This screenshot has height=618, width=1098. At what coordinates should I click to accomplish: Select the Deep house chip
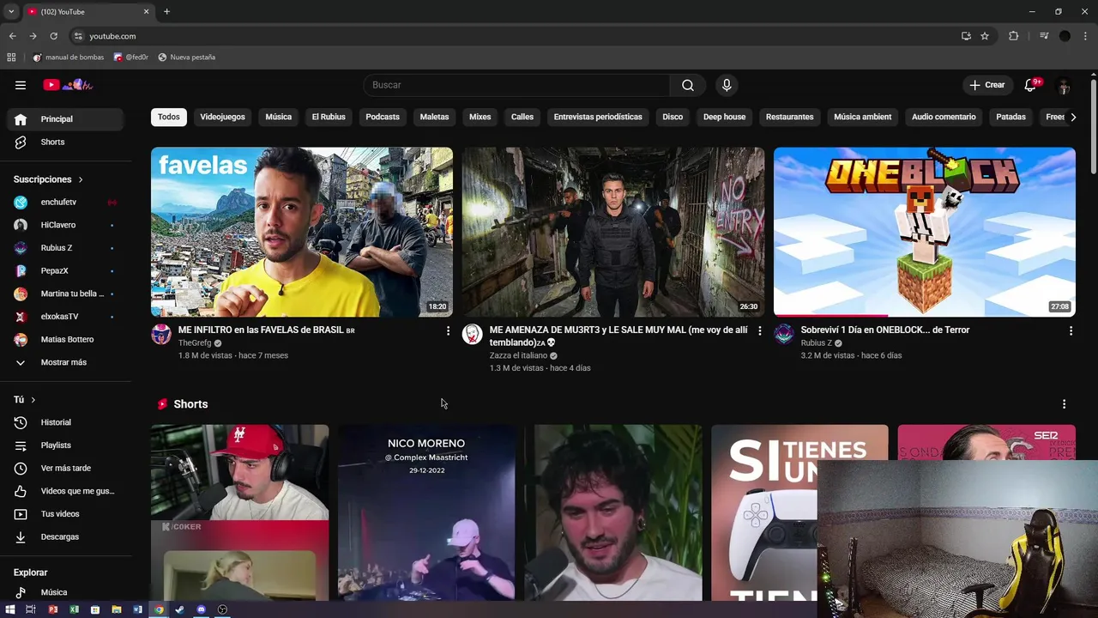[725, 117]
